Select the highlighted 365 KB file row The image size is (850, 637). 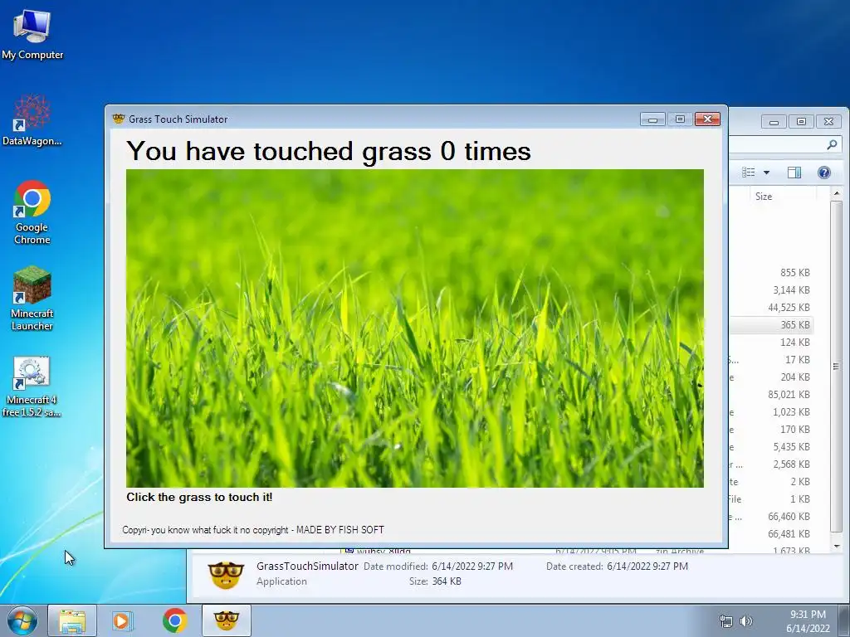click(x=771, y=324)
